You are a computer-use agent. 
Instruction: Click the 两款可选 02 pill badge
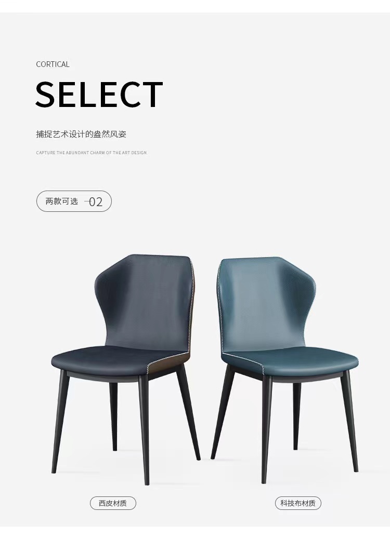(x=74, y=201)
